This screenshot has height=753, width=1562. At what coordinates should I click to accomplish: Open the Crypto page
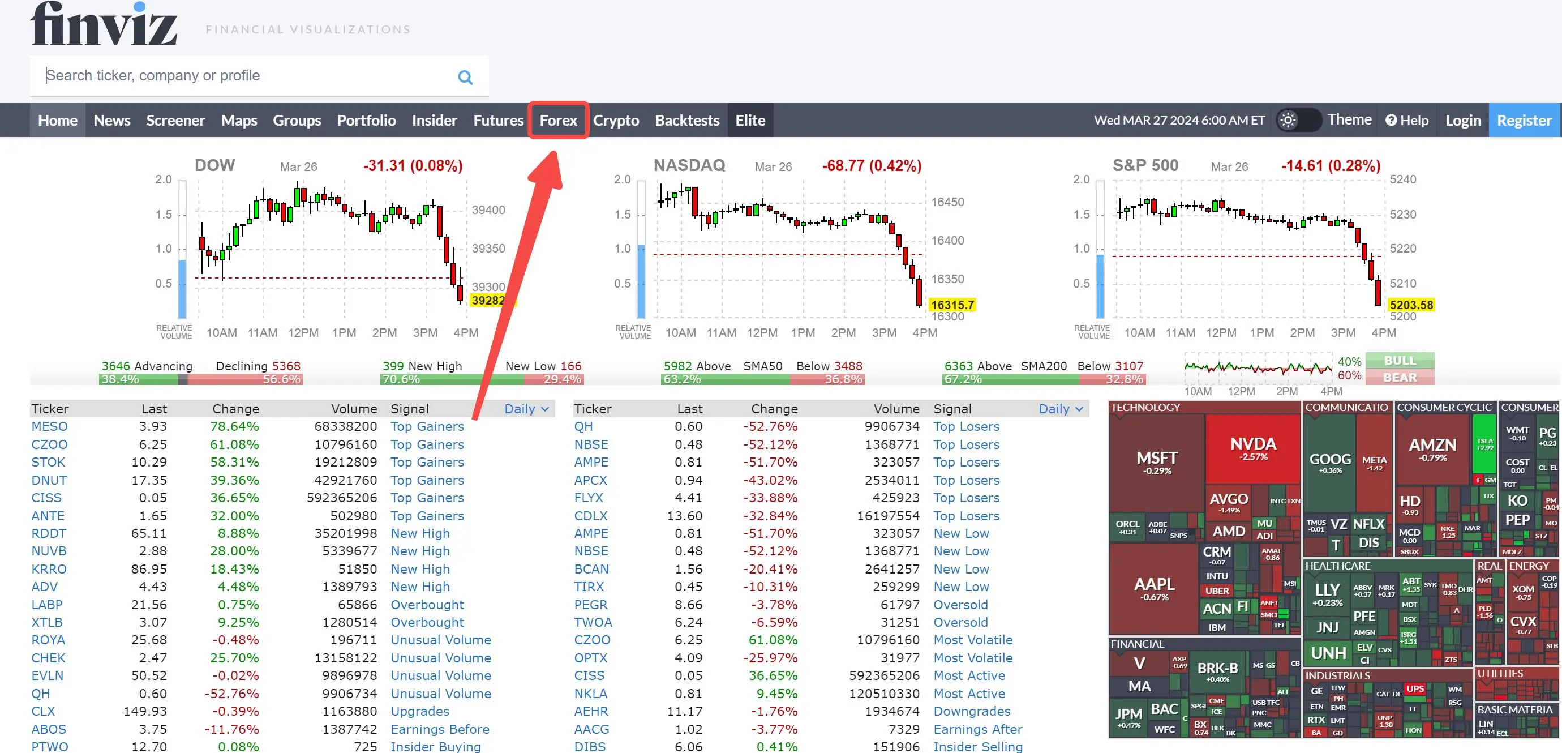click(x=616, y=120)
